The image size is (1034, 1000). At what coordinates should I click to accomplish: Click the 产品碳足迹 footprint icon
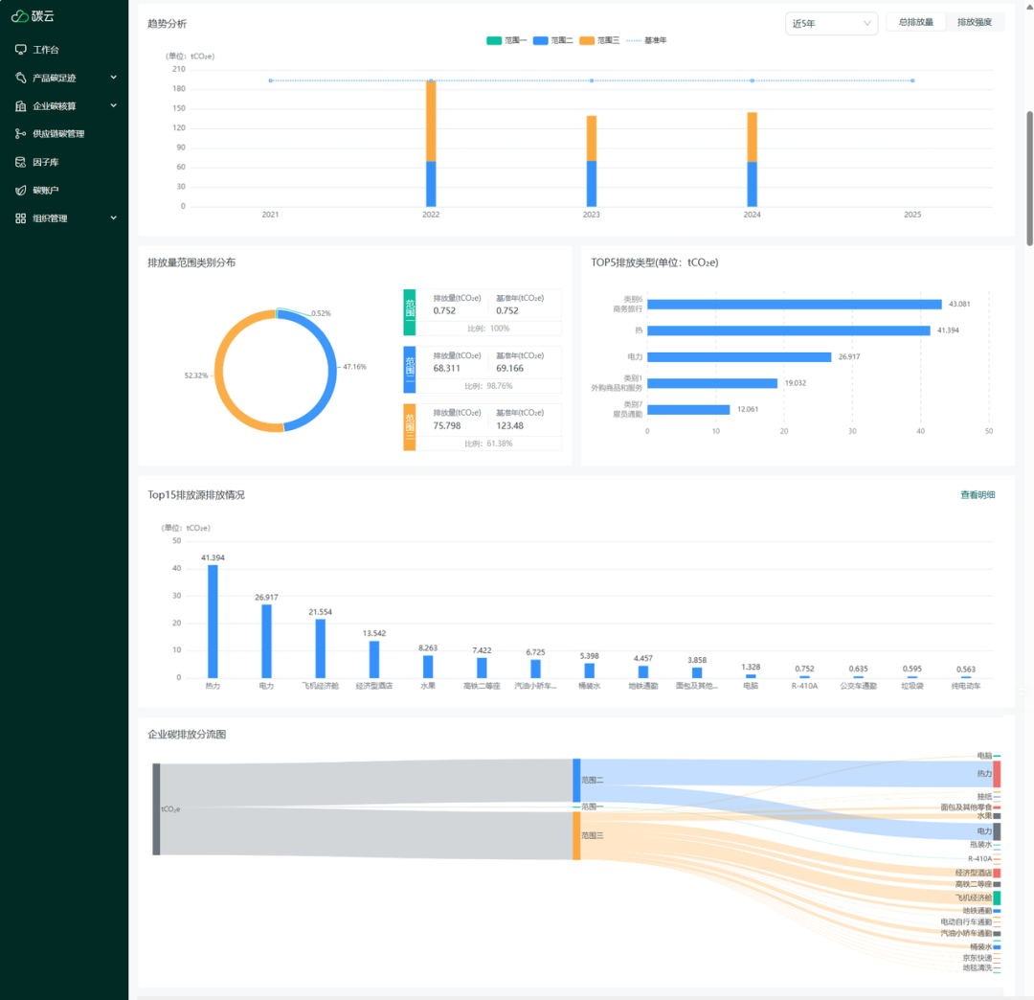click(x=21, y=78)
